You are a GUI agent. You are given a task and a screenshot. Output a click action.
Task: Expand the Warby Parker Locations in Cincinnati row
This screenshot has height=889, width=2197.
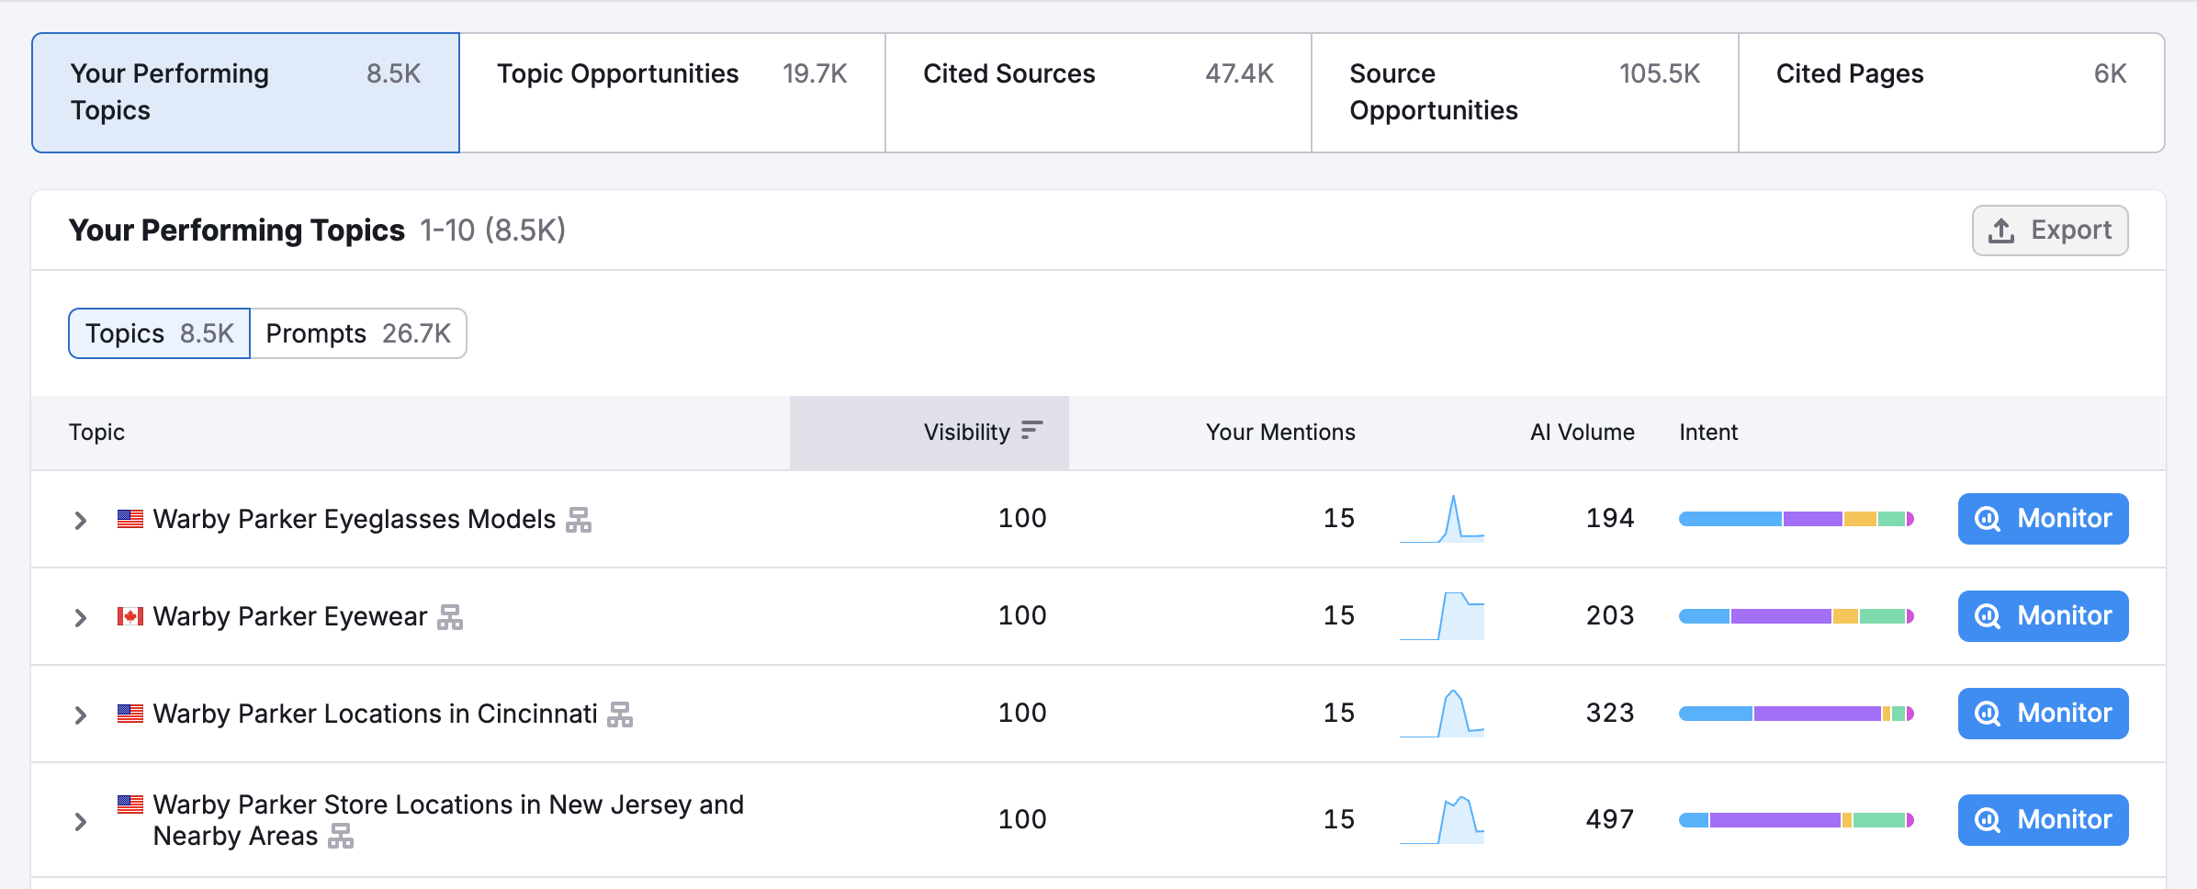pos(80,714)
